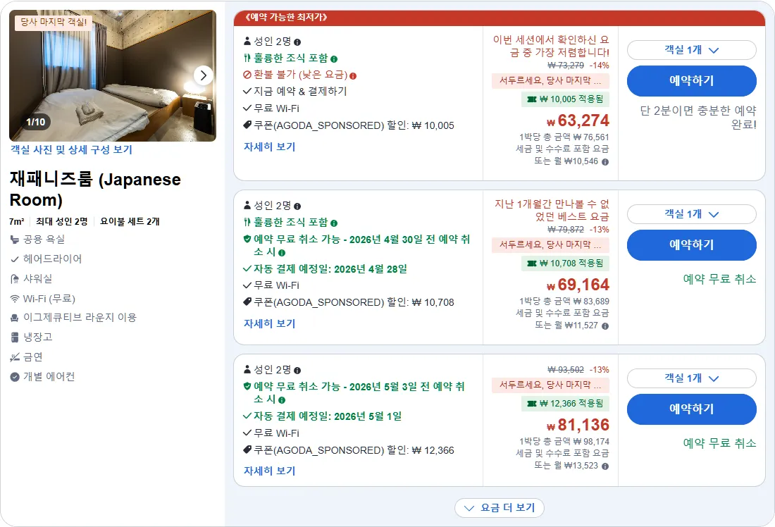Image resolution: width=775 pixels, height=527 pixels.
Task: Click the shield icon by 4월 30일 free cancellation
Action: point(247,239)
